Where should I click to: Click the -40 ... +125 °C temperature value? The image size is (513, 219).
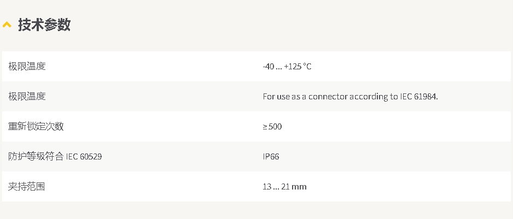287,66
